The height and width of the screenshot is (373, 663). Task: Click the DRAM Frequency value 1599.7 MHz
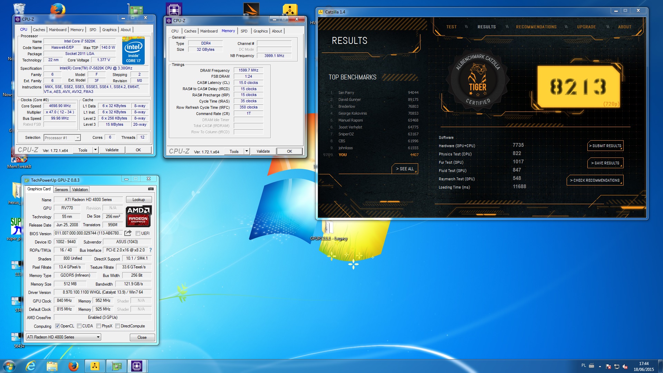(249, 70)
